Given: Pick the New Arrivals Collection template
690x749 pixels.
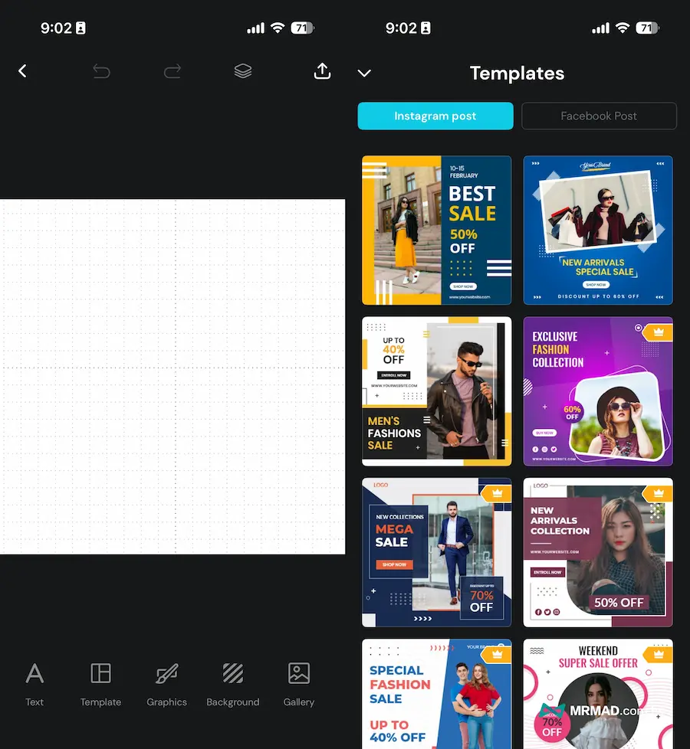Looking at the screenshot, I should (x=598, y=552).
